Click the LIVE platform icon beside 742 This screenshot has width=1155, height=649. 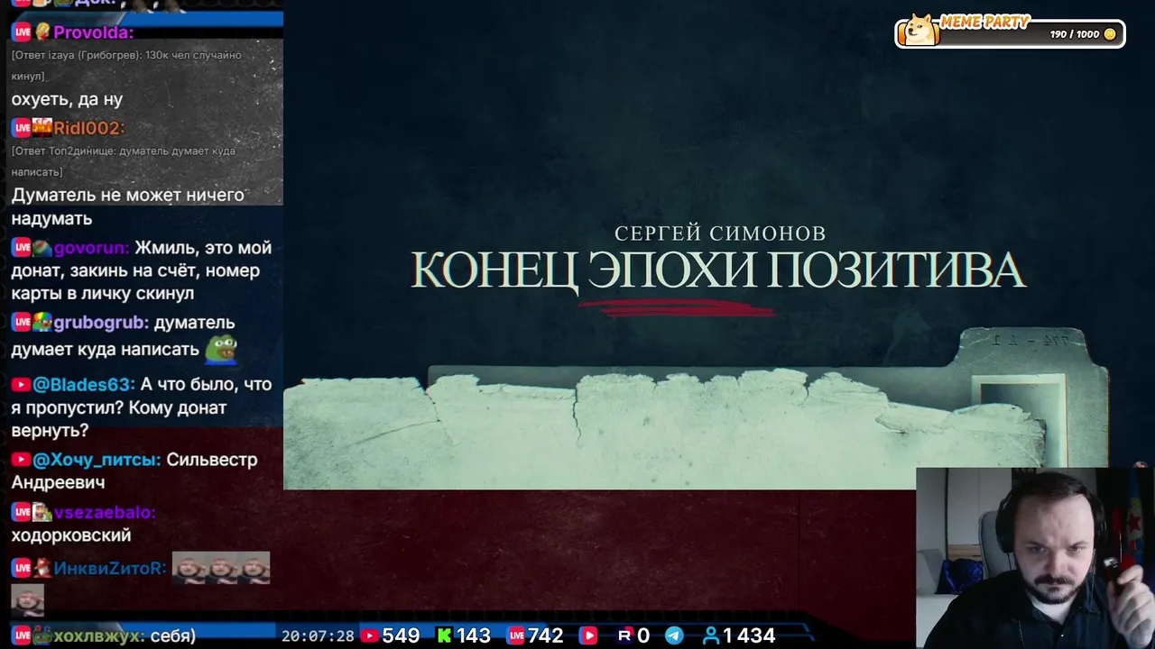[x=516, y=635]
